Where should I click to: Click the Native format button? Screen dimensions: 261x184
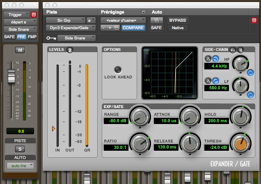pyautogui.click(x=178, y=28)
